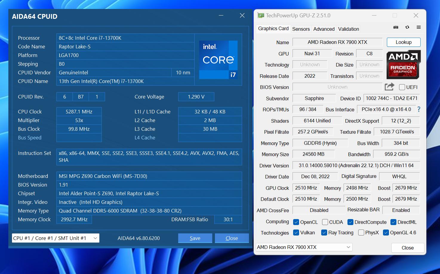The image size is (440, 274).
Task: Click the 10 nm process value
Action: 183,73
